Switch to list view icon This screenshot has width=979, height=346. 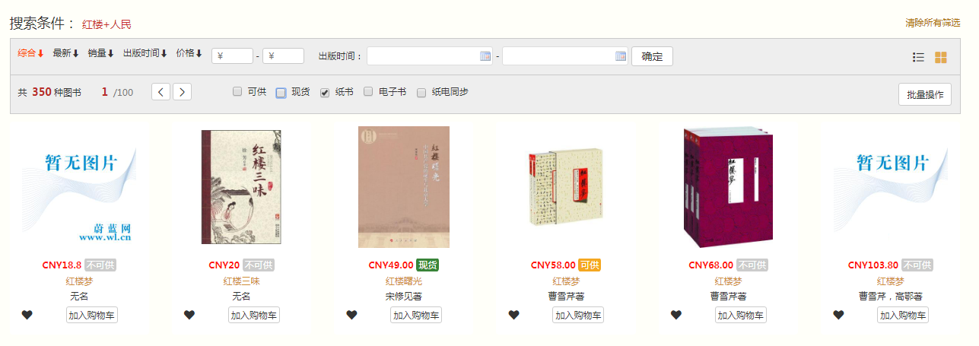[918, 57]
